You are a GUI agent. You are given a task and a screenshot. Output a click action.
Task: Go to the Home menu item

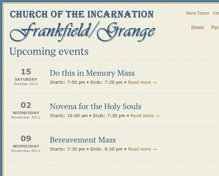point(197,27)
